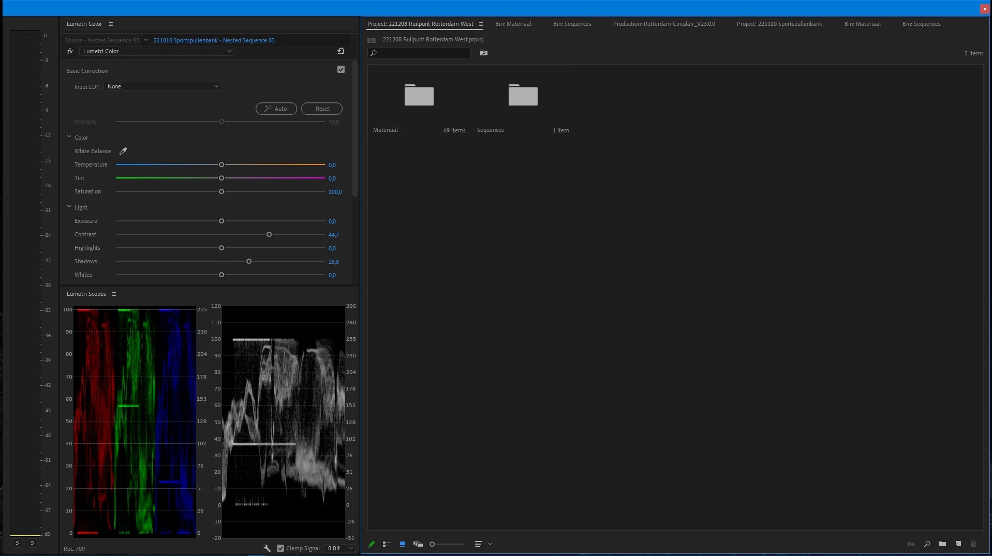Click the Auto correction button
The height and width of the screenshot is (556, 992).
point(276,109)
